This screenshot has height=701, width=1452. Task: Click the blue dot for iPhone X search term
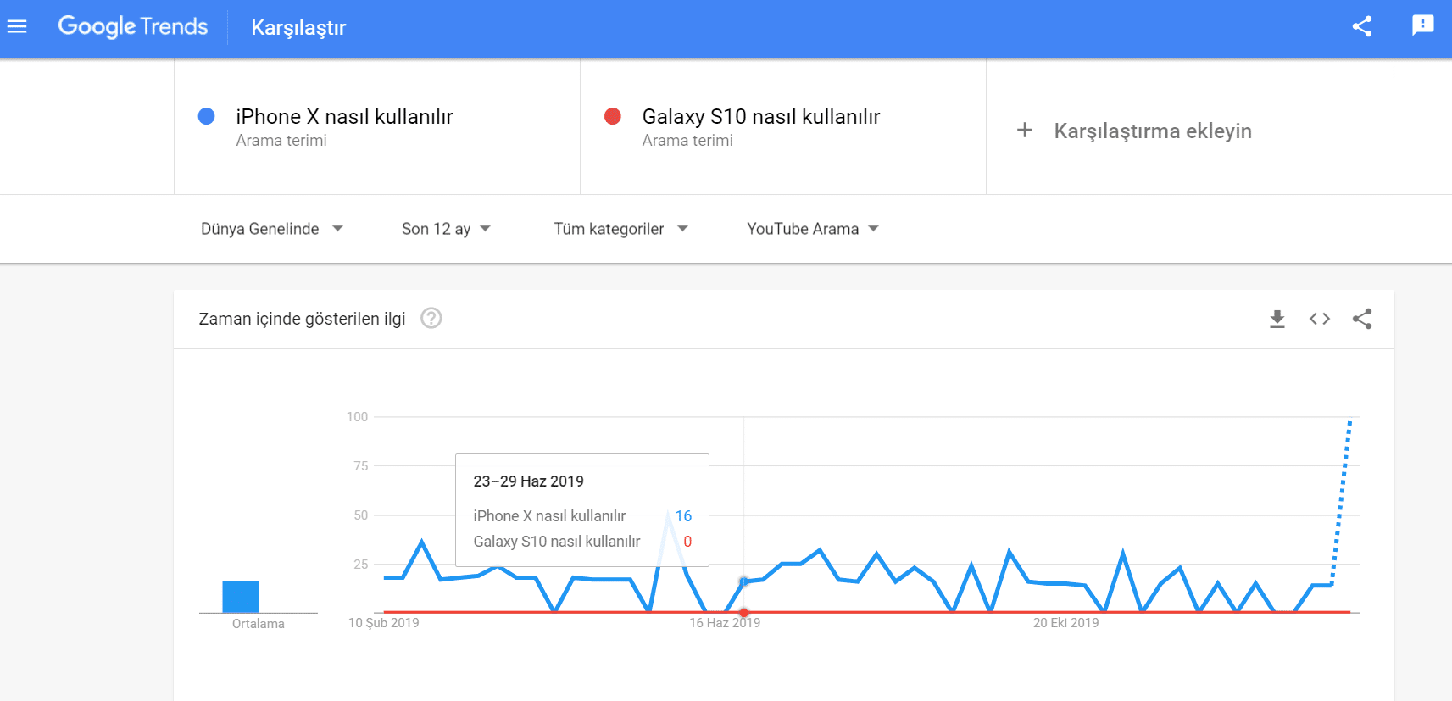(x=206, y=116)
